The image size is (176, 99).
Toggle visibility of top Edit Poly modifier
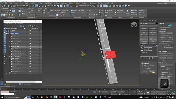(x=141, y=46)
